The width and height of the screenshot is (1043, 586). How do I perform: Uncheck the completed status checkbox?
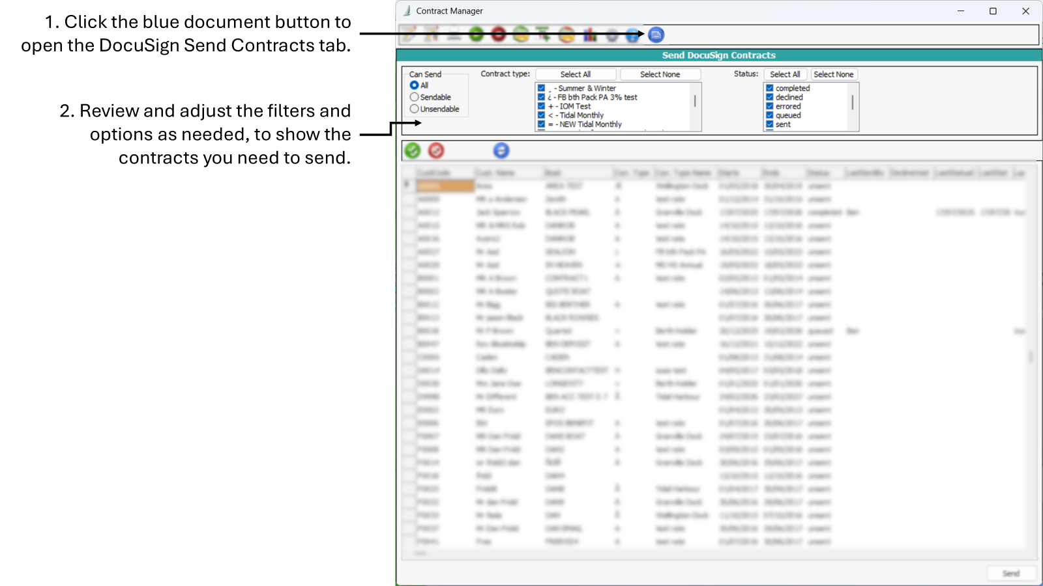pyautogui.click(x=769, y=88)
